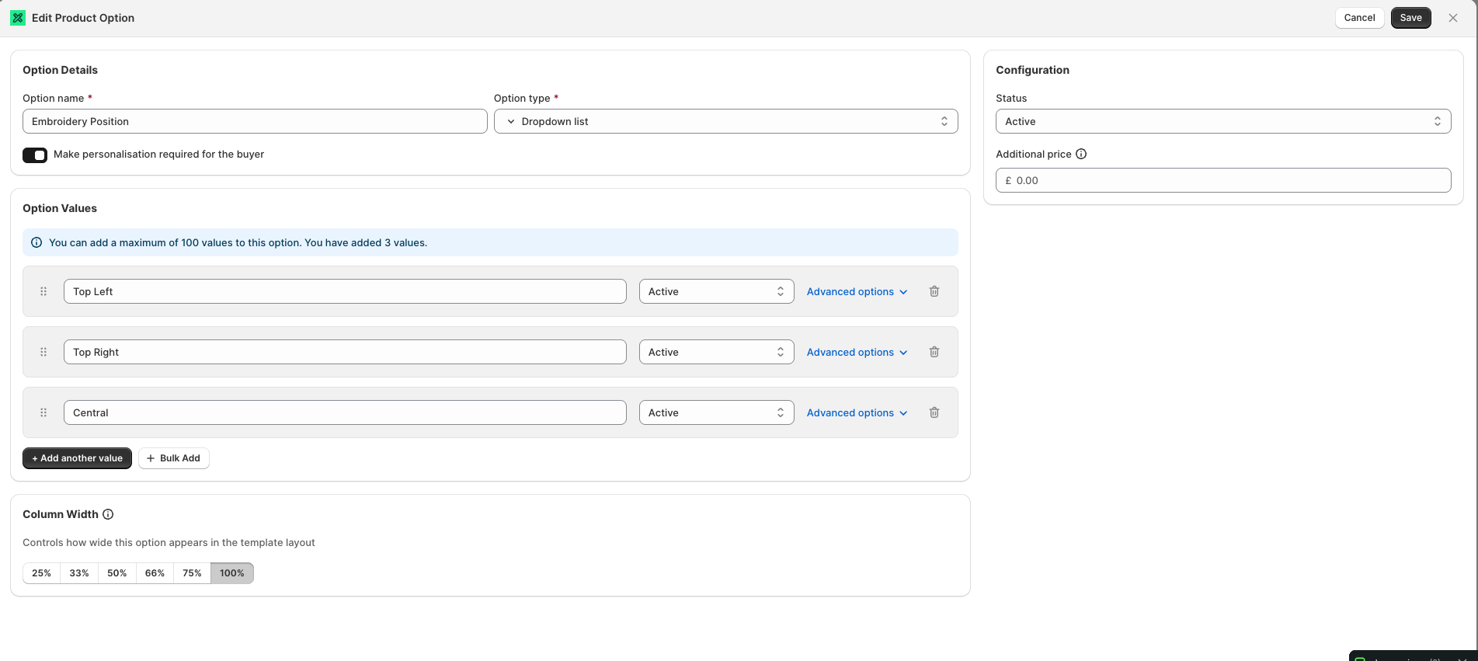1478x661 pixels.
Task: Click the drag handle beside Top Right
Action: coord(43,352)
